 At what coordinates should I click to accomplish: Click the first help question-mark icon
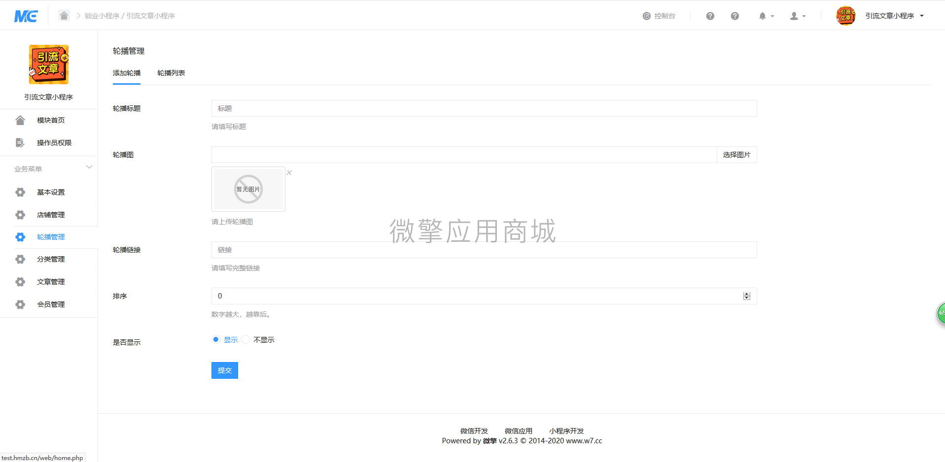tap(710, 16)
